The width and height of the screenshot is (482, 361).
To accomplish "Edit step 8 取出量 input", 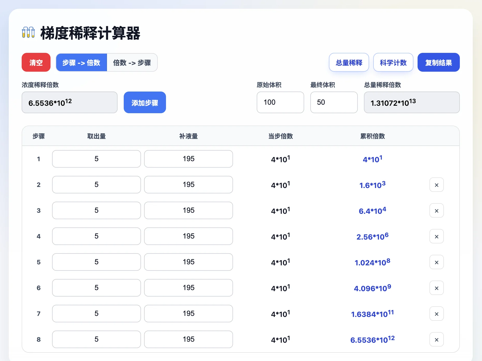I will tap(96, 339).
